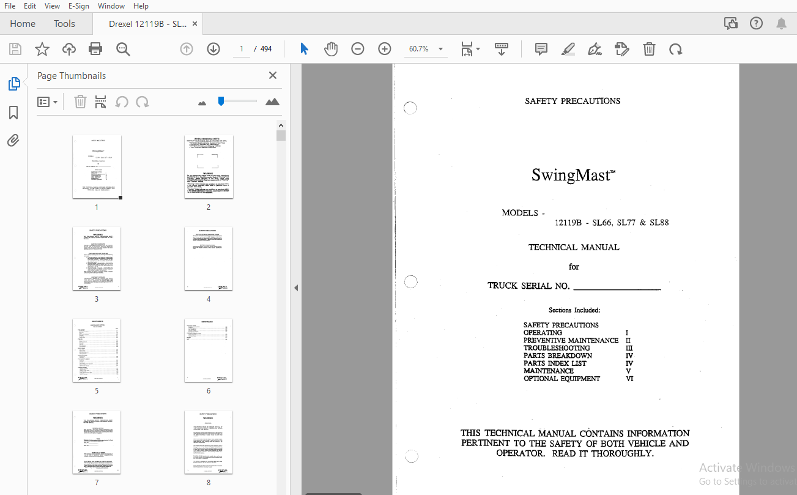797x495 pixels.
Task: Enlarge thumbnail size with the large mountain icon
Action: [x=272, y=102]
